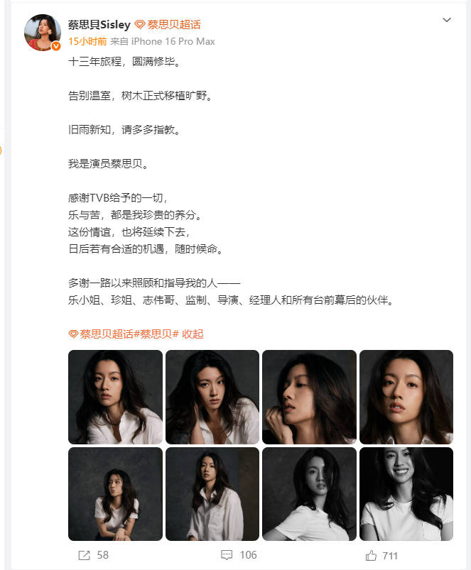Viewport: 471px width, 570px height.
Task: Click the diamond super-topic icon beside username
Action: (x=140, y=25)
